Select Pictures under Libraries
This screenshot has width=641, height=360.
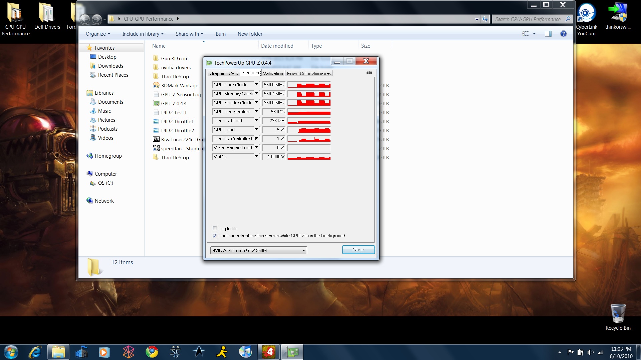[x=106, y=120]
